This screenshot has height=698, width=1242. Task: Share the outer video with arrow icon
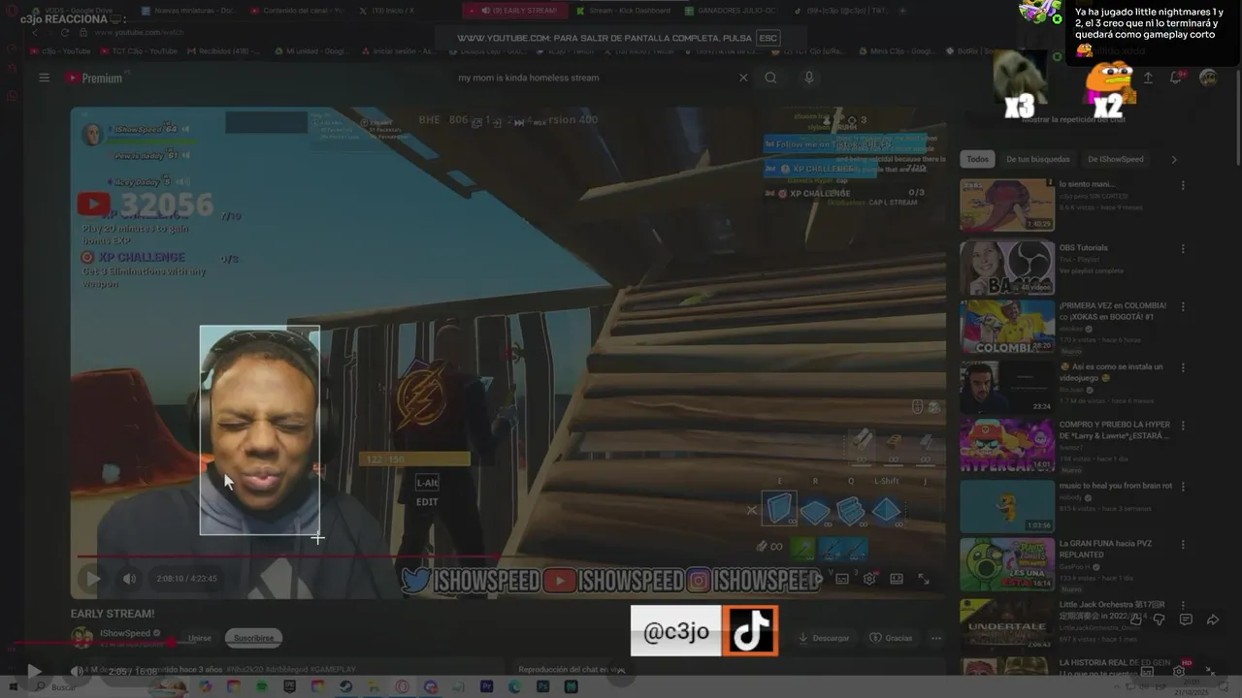(1213, 619)
